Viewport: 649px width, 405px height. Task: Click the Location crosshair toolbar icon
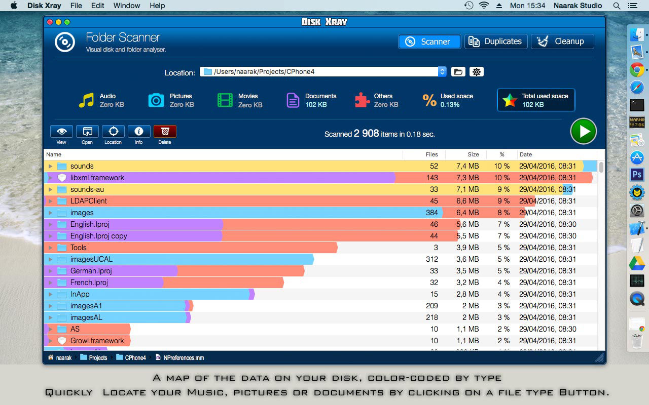point(113,132)
